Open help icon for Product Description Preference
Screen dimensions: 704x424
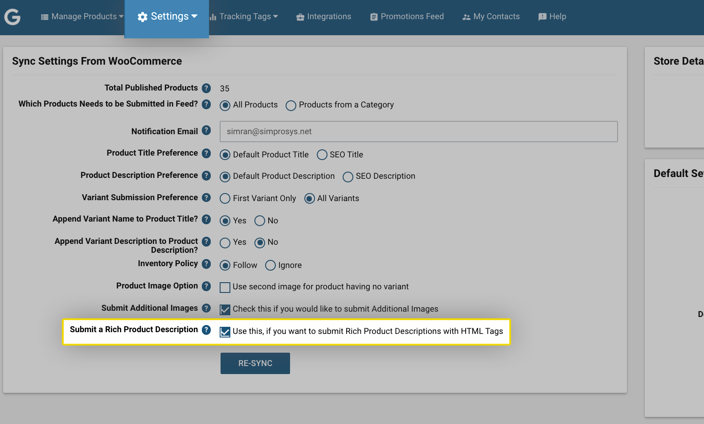[206, 175]
